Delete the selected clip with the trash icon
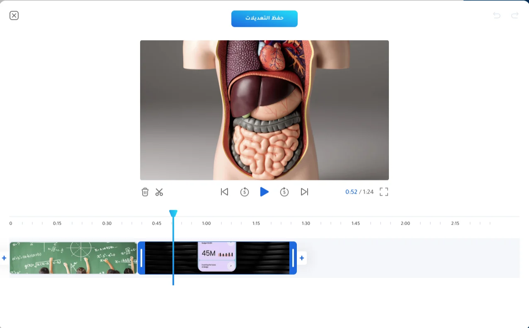The height and width of the screenshot is (328, 529). [145, 192]
